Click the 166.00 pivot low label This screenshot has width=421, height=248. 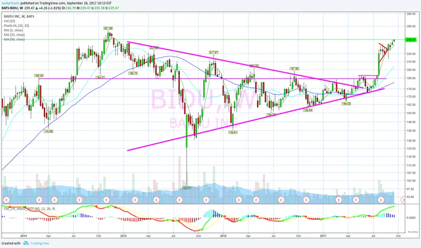[x=346, y=104]
